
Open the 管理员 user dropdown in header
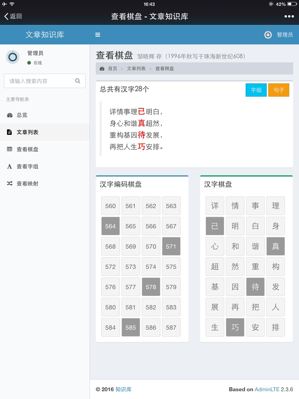(285, 35)
